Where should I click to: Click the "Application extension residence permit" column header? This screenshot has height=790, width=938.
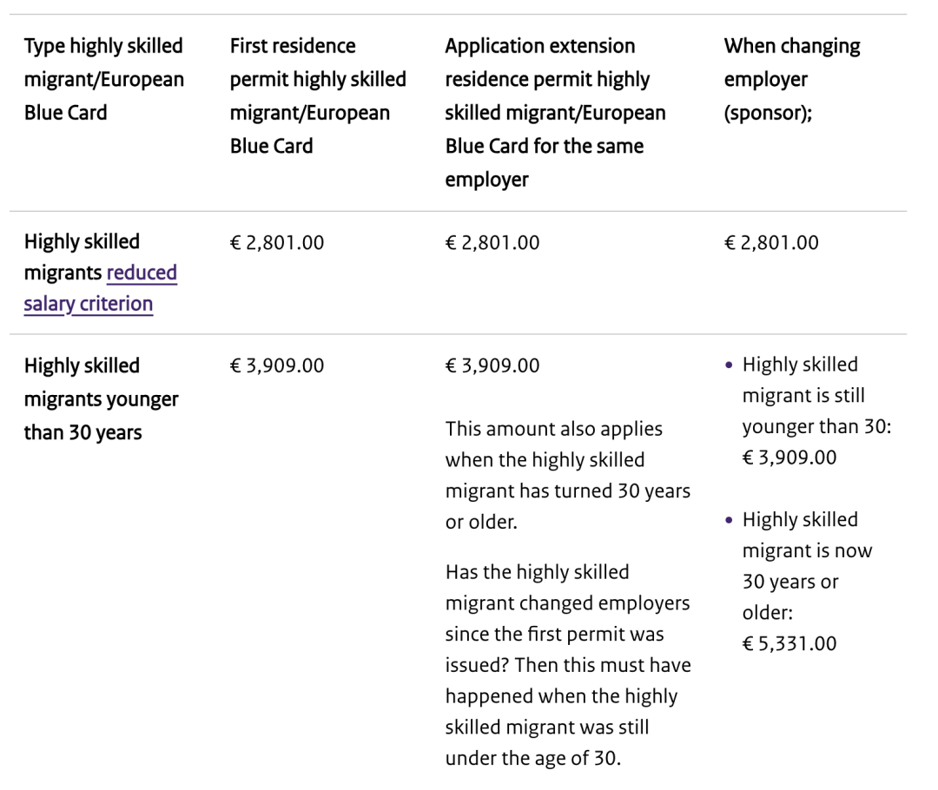click(555, 112)
